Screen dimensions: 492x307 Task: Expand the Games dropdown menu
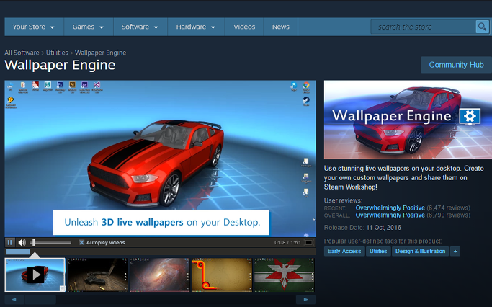point(88,27)
